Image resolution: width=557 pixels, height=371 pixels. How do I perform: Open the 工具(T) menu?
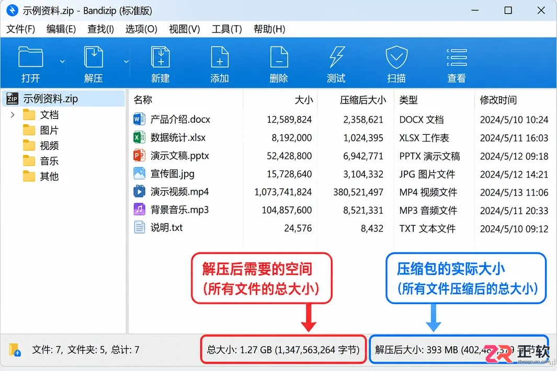point(226,29)
